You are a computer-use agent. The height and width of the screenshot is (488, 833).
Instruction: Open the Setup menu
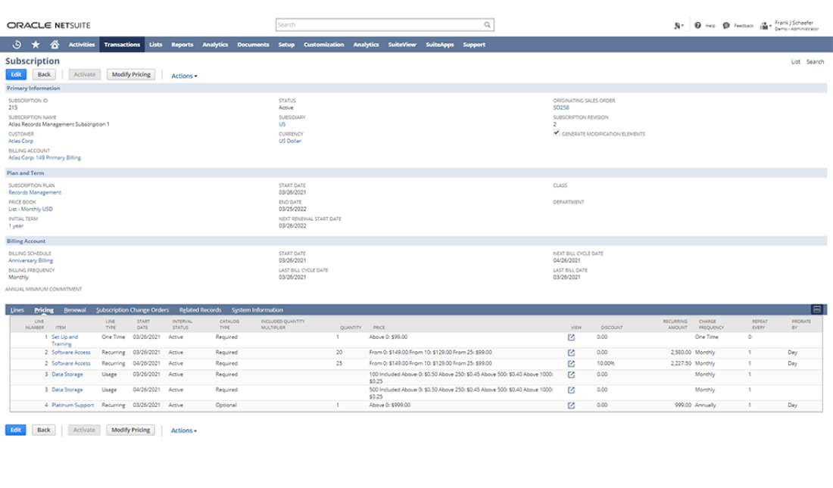pos(286,45)
